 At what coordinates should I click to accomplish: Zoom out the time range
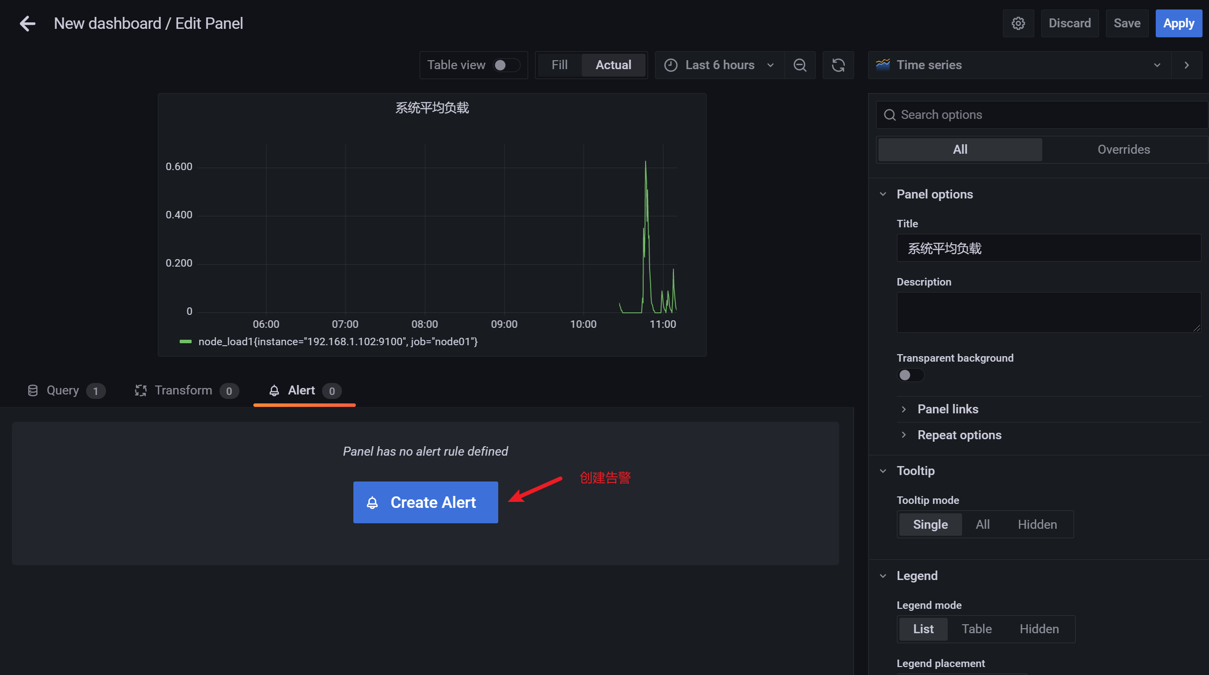[x=800, y=65]
